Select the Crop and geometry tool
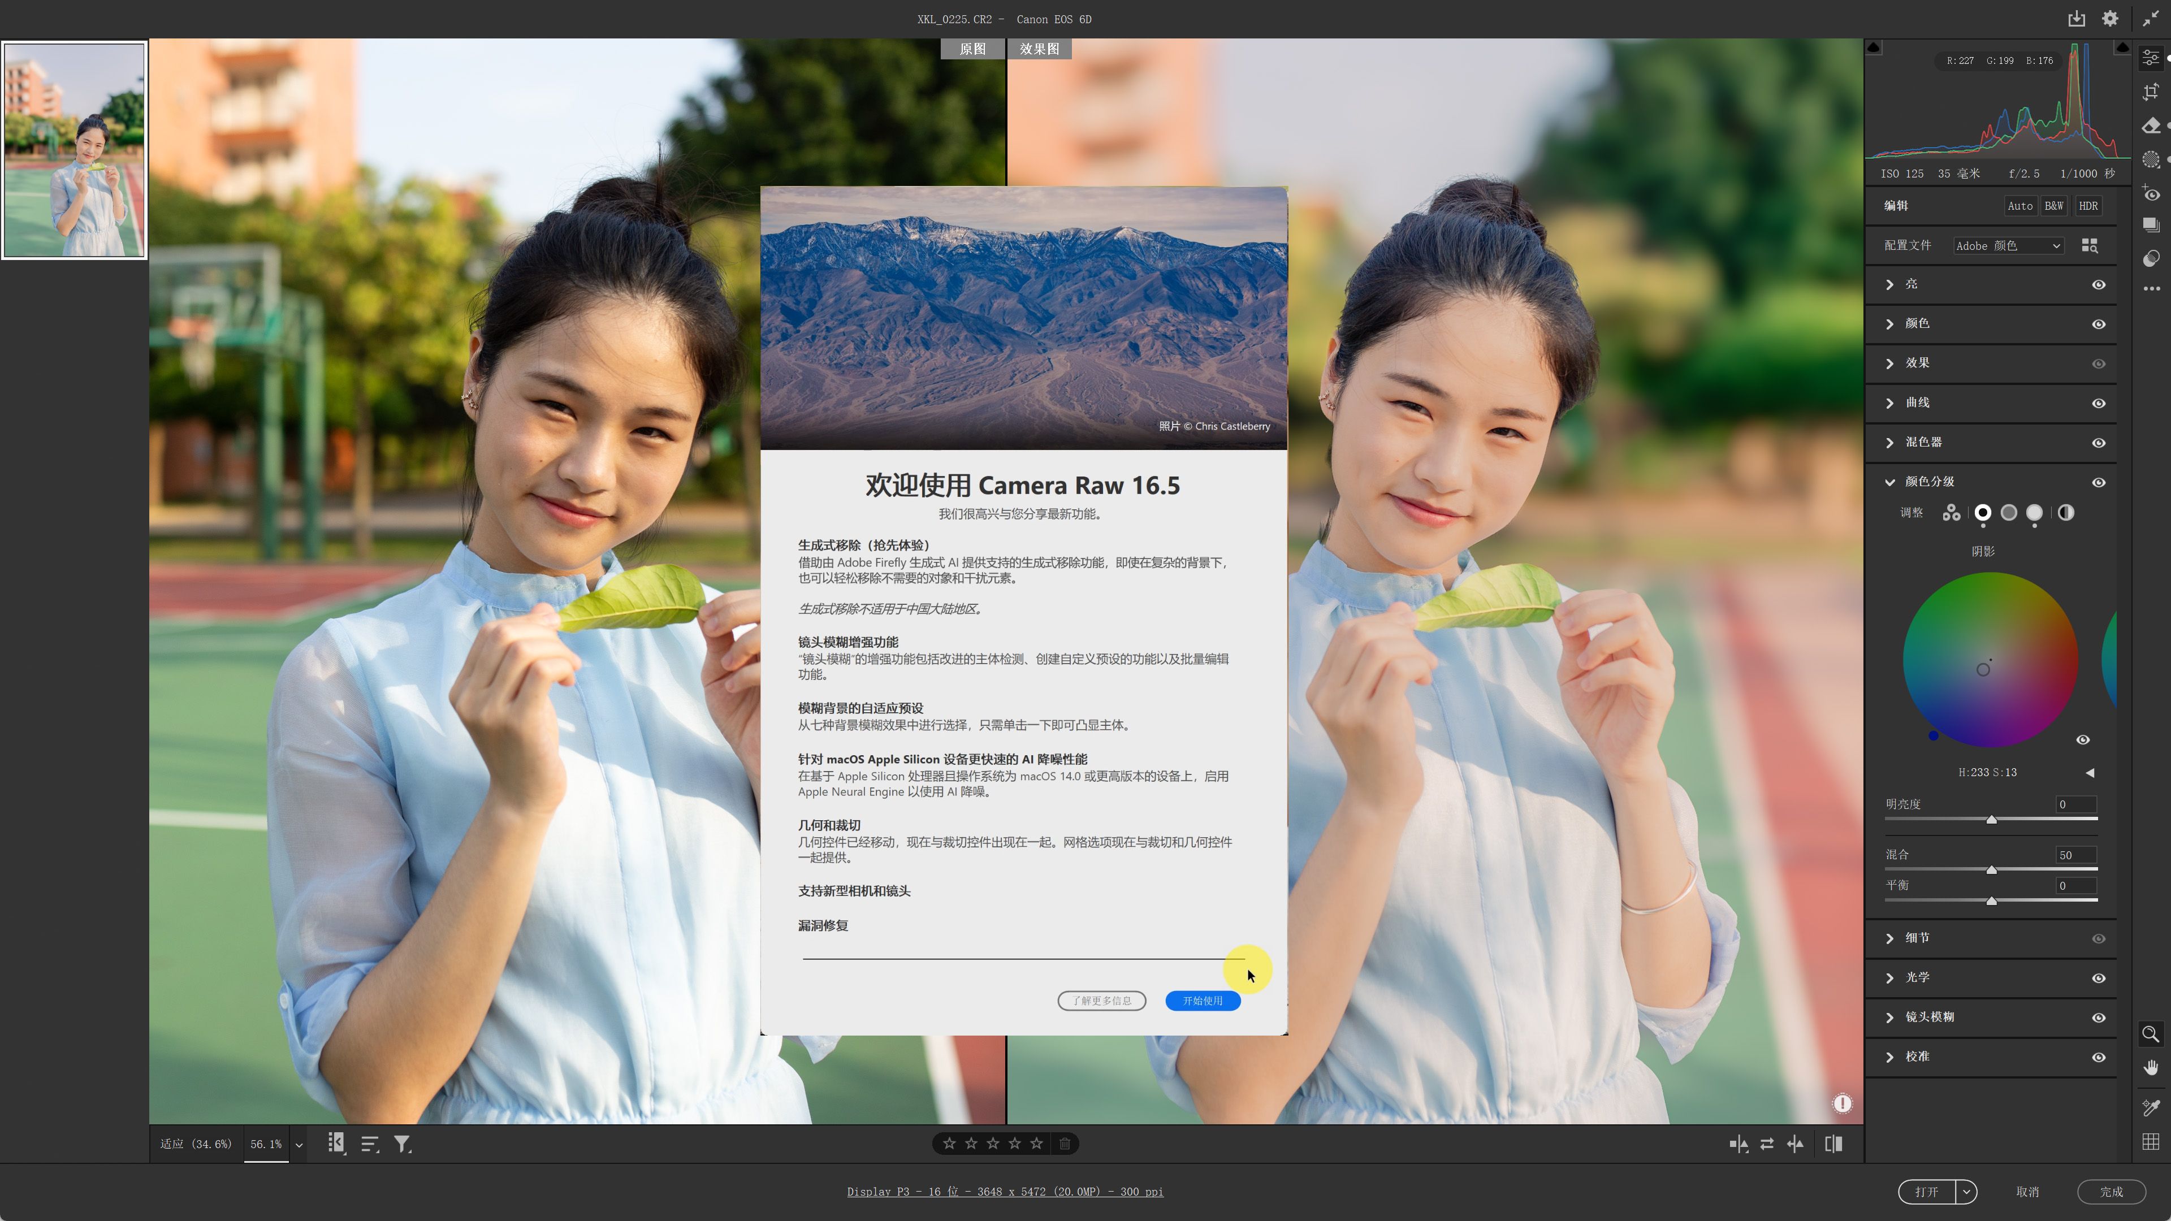Image resolution: width=2171 pixels, height=1221 pixels. [2152, 91]
